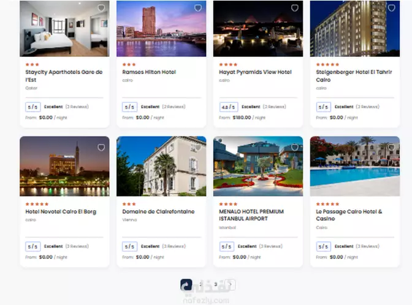Go to page 3 in pagination
Screen dimensions: 412x305
[x=216, y=284]
